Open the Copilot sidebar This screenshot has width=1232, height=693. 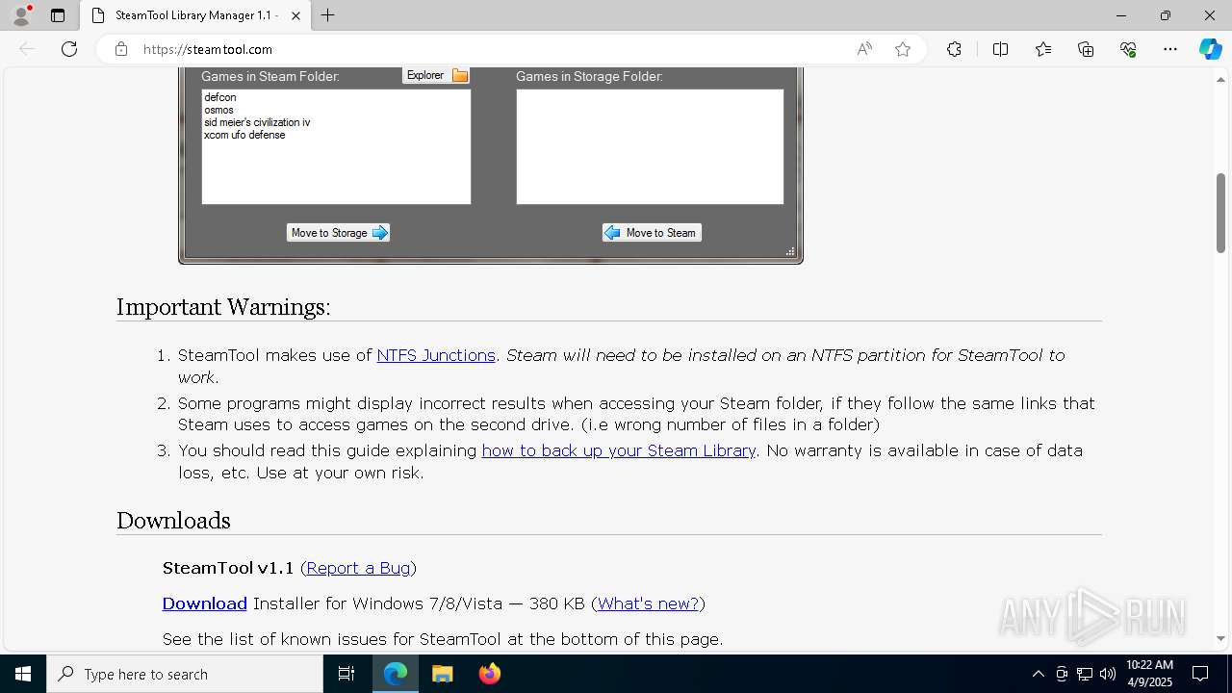[x=1210, y=49]
